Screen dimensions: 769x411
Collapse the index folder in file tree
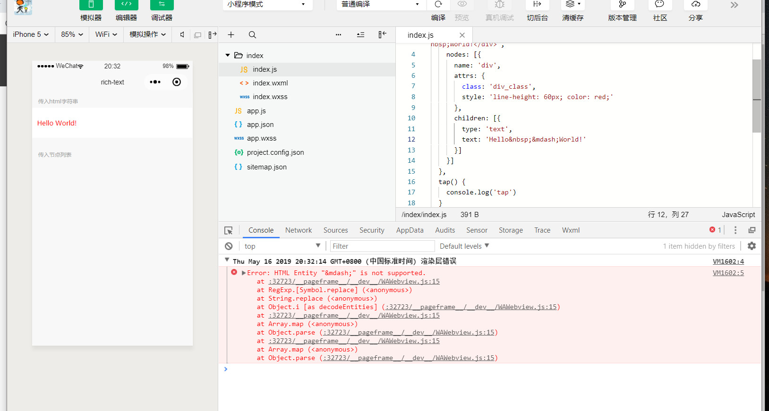pos(228,55)
